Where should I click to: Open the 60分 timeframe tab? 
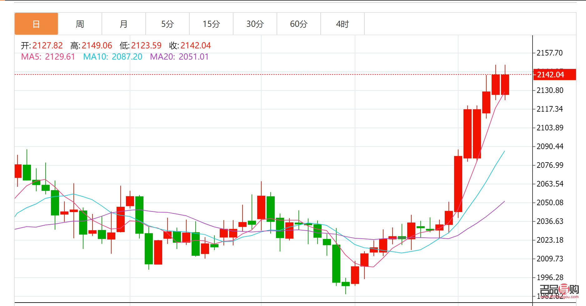coord(299,24)
